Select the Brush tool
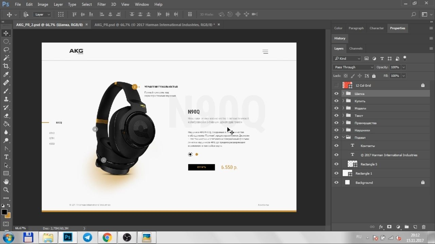The height and width of the screenshot is (244, 435). (x=6, y=91)
